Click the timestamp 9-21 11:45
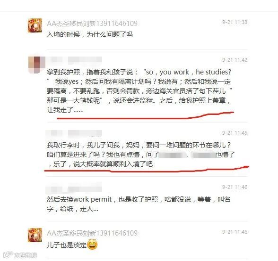 pyautogui.click(x=235, y=133)
